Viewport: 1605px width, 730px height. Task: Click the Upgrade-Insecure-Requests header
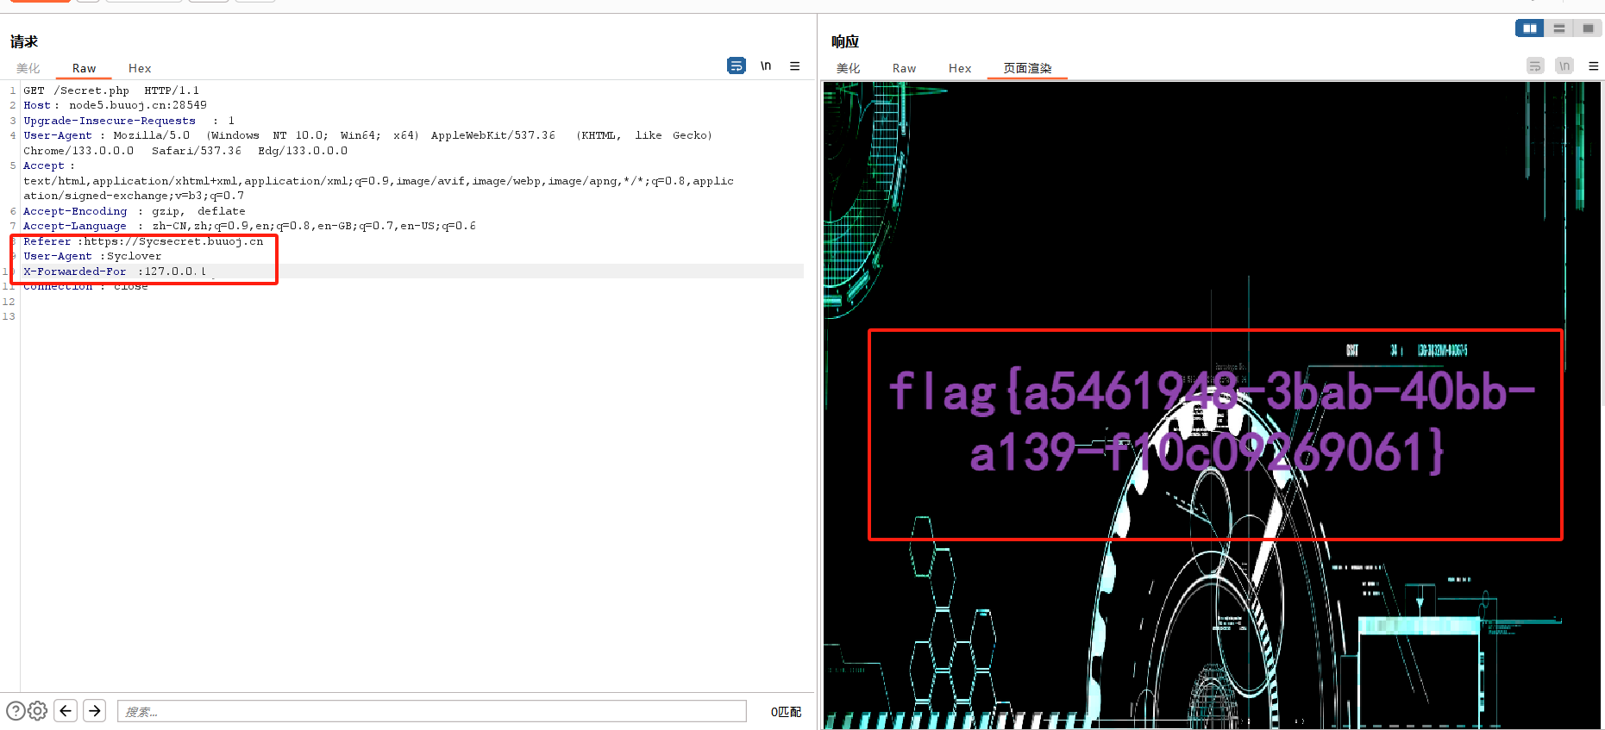click(x=129, y=121)
